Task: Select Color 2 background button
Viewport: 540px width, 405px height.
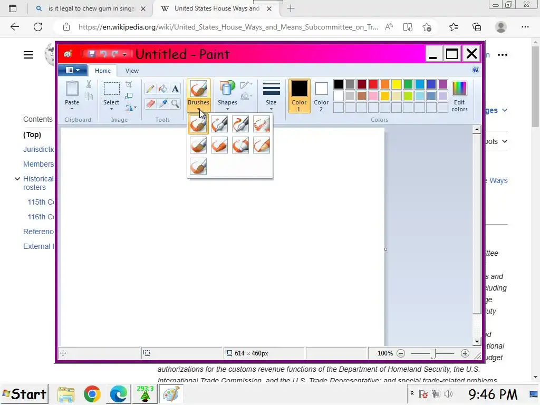Action: [x=321, y=96]
